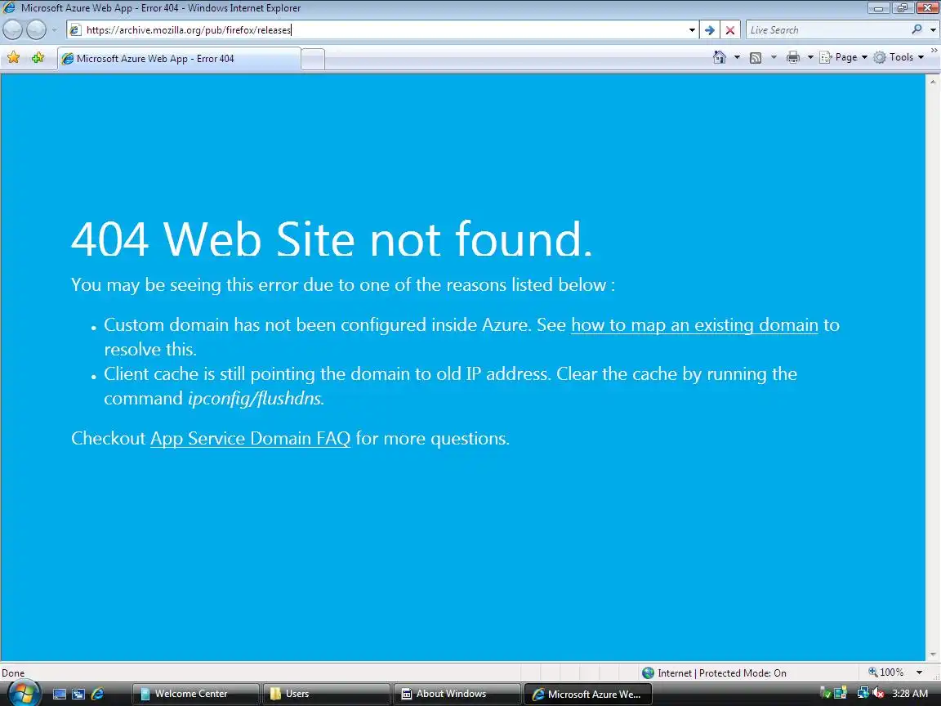Click the Forward navigation button

36,29
